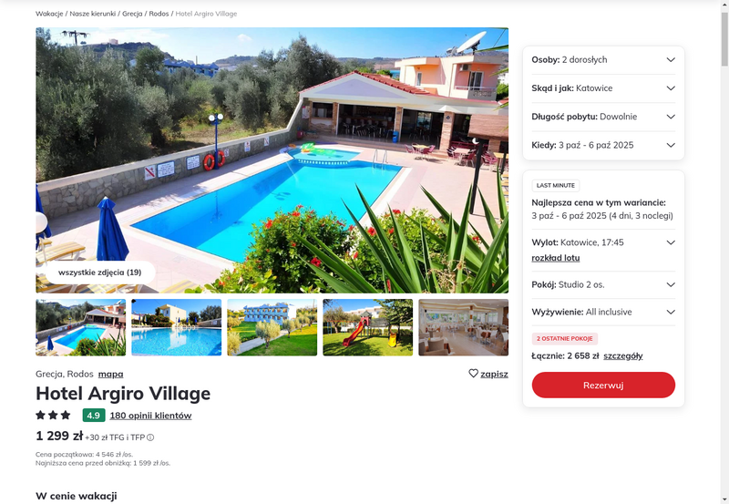This screenshot has height=504, width=729.
Task: Click the heart icon to save hotel
Action: click(x=473, y=374)
